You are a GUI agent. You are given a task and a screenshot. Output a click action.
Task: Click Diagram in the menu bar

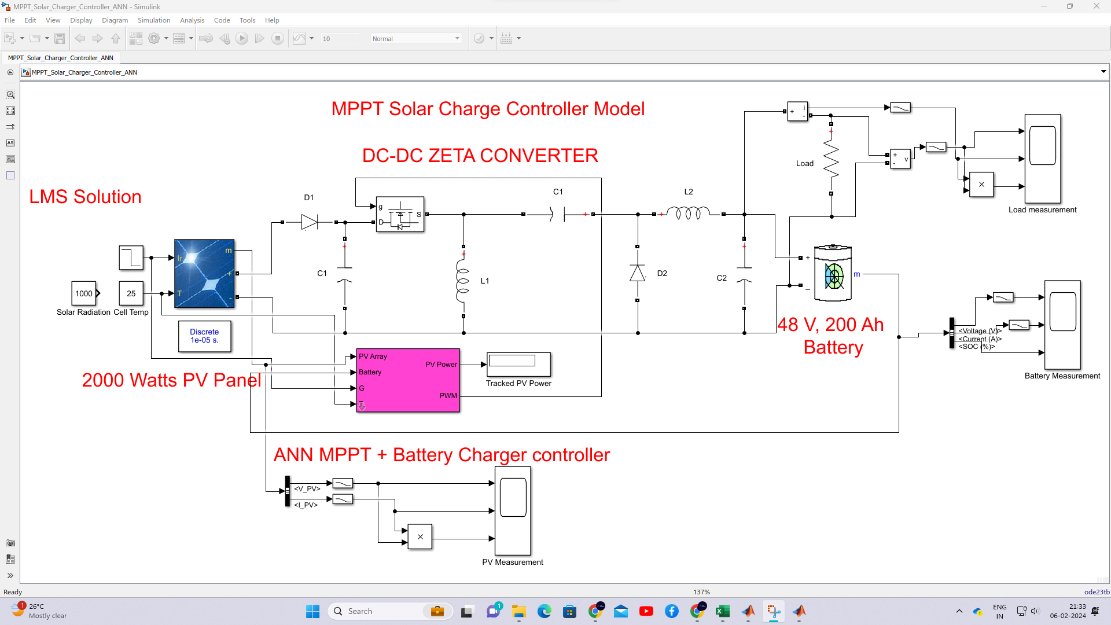[x=115, y=20]
